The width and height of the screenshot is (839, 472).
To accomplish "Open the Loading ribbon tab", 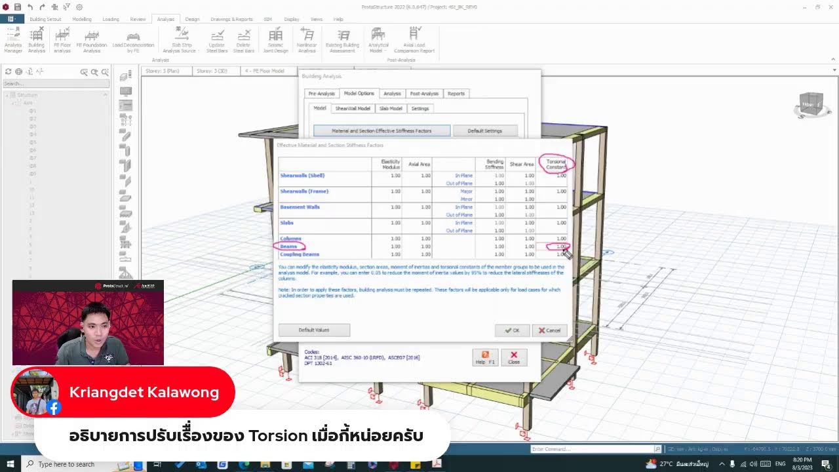I will coord(111,19).
